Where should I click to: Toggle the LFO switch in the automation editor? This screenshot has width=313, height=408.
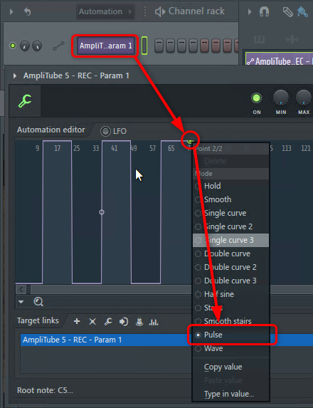[x=105, y=131]
